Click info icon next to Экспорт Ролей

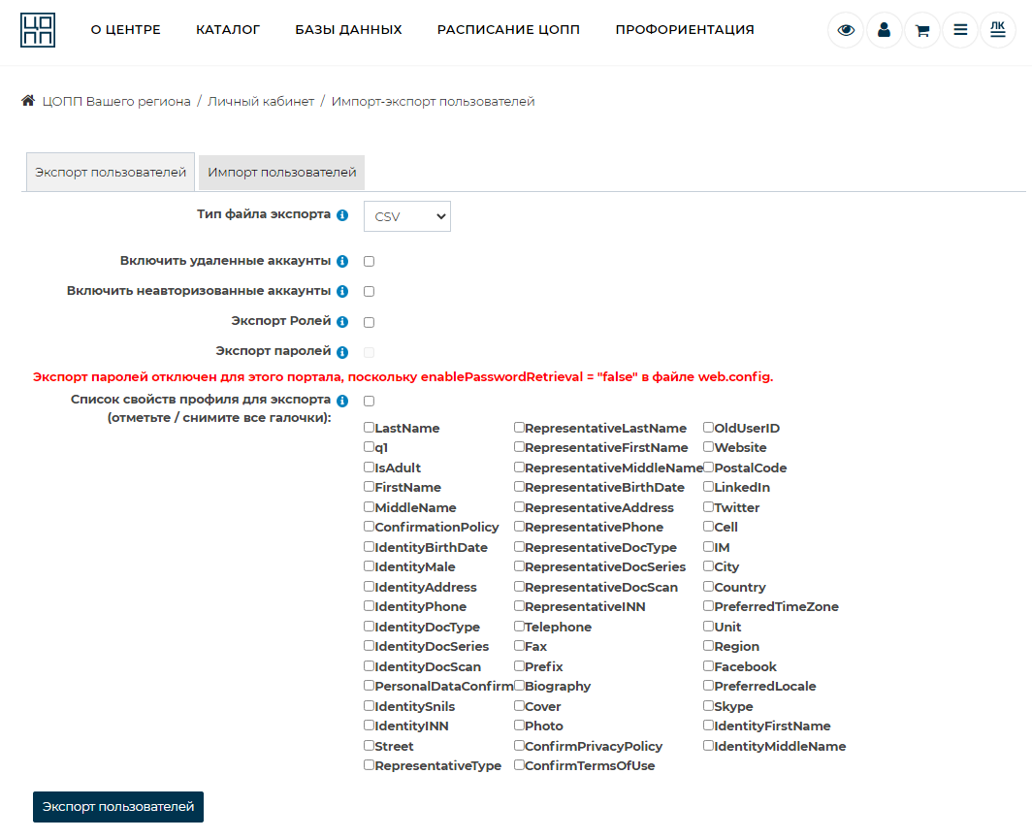point(342,322)
